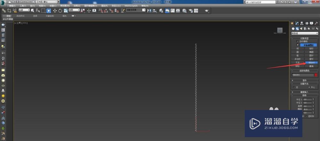Image resolution: width=320 pixels, height=141 pixels.
Task: Click the 螺旋线 (Helix) shape button
Action: pos(311,62)
